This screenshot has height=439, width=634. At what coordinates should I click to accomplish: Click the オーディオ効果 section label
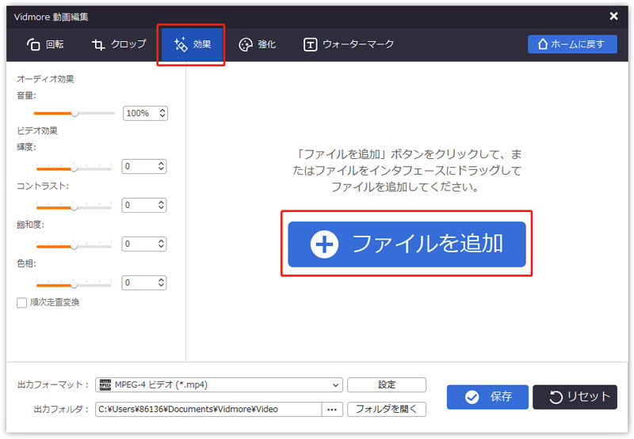(x=45, y=79)
